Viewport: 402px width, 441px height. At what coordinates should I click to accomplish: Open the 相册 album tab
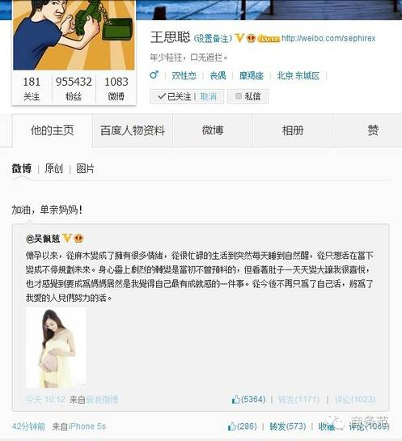coord(293,130)
